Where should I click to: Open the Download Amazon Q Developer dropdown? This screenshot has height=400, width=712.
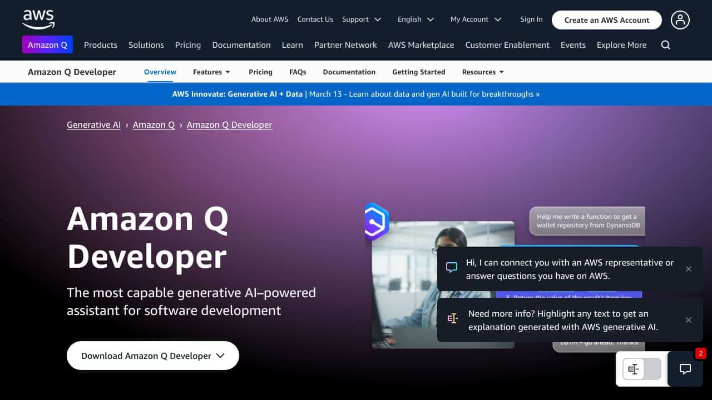(x=153, y=356)
